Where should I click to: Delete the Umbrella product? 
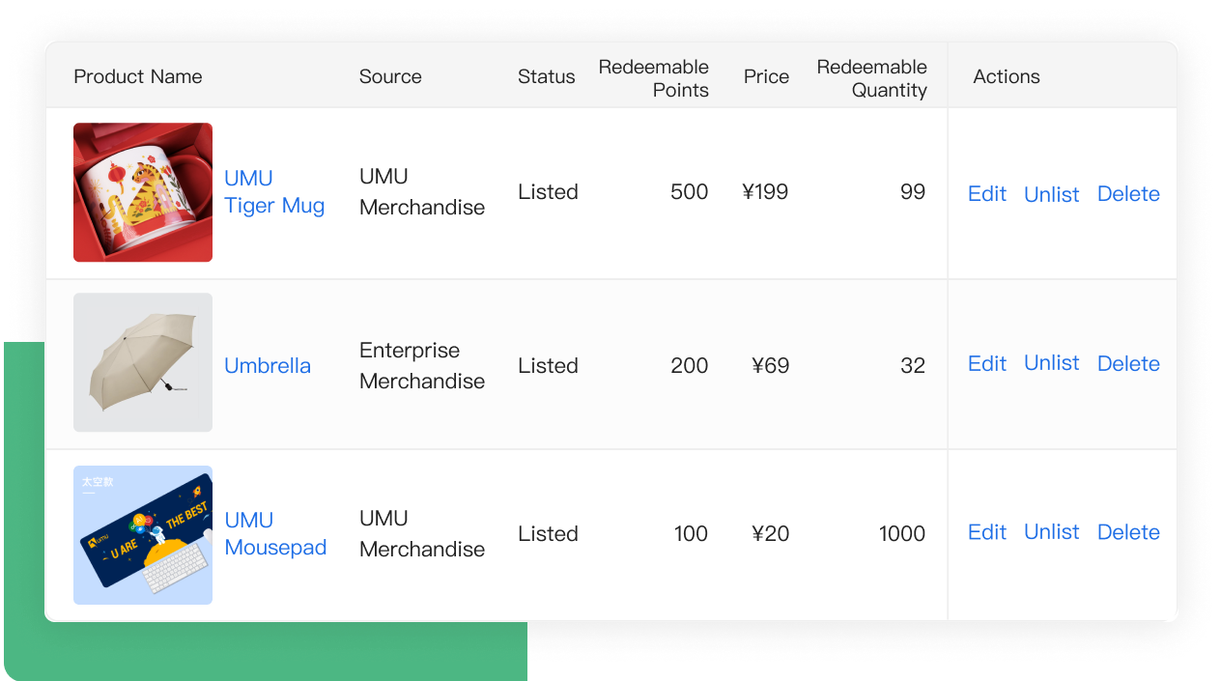(x=1128, y=364)
